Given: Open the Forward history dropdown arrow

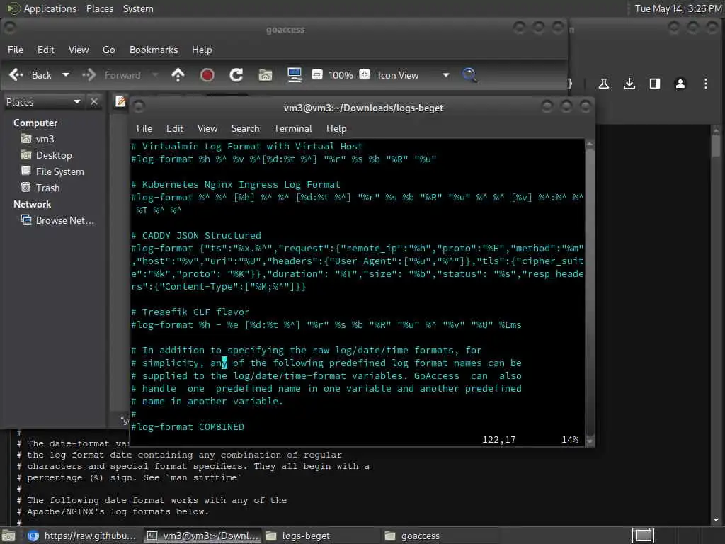Looking at the screenshot, I should (155, 75).
